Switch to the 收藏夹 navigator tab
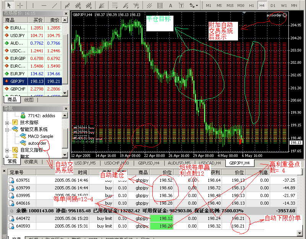This screenshot has width=306, height=239. [31, 161]
